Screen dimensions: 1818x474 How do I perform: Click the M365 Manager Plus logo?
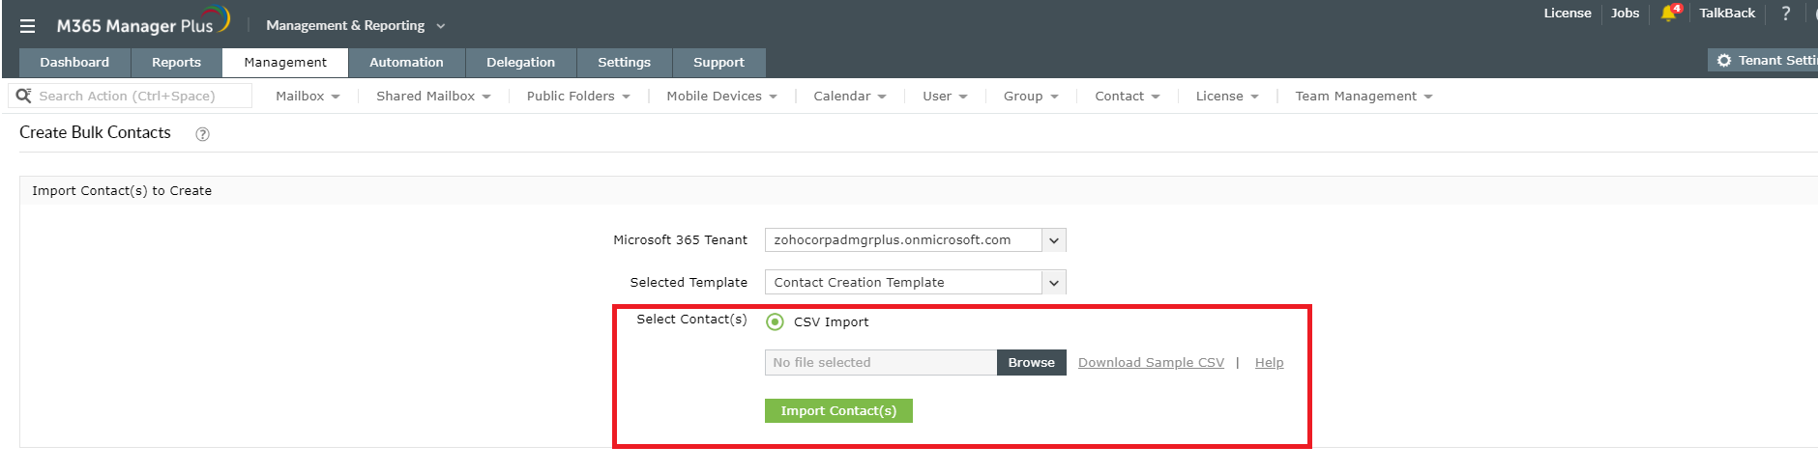tap(142, 23)
